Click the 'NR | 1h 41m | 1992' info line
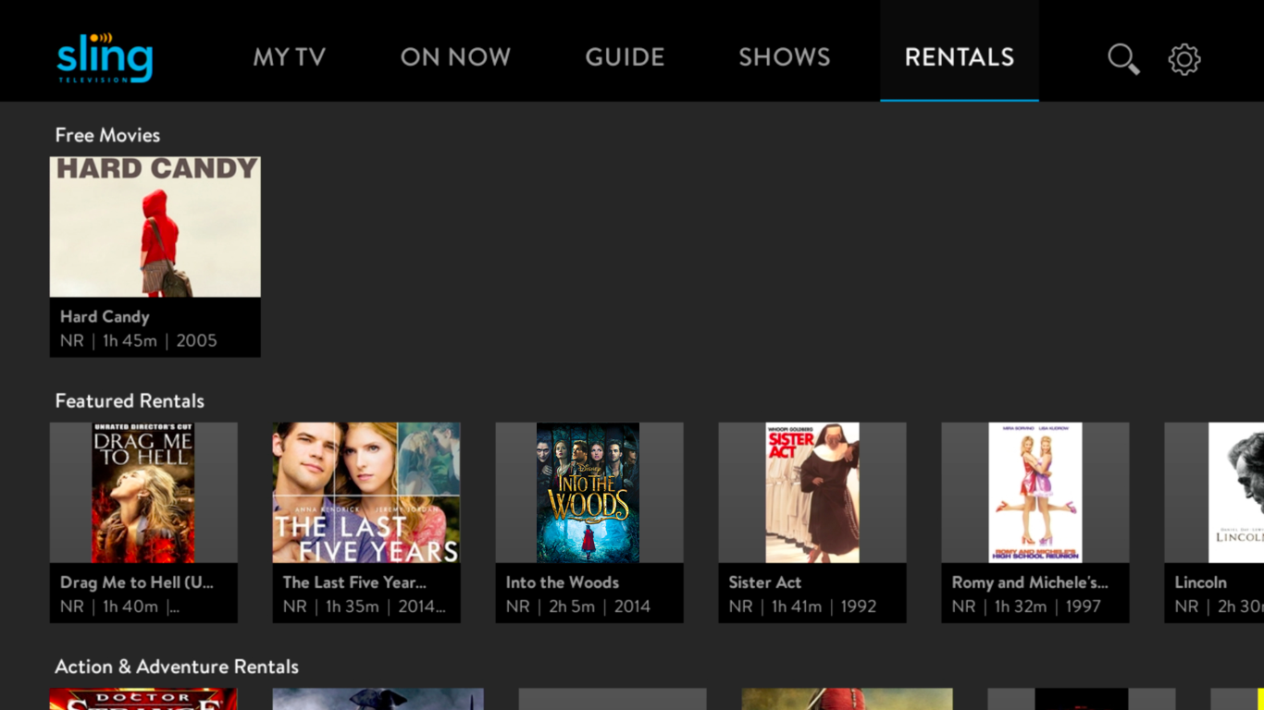This screenshot has height=710, width=1264. pyautogui.click(x=802, y=606)
